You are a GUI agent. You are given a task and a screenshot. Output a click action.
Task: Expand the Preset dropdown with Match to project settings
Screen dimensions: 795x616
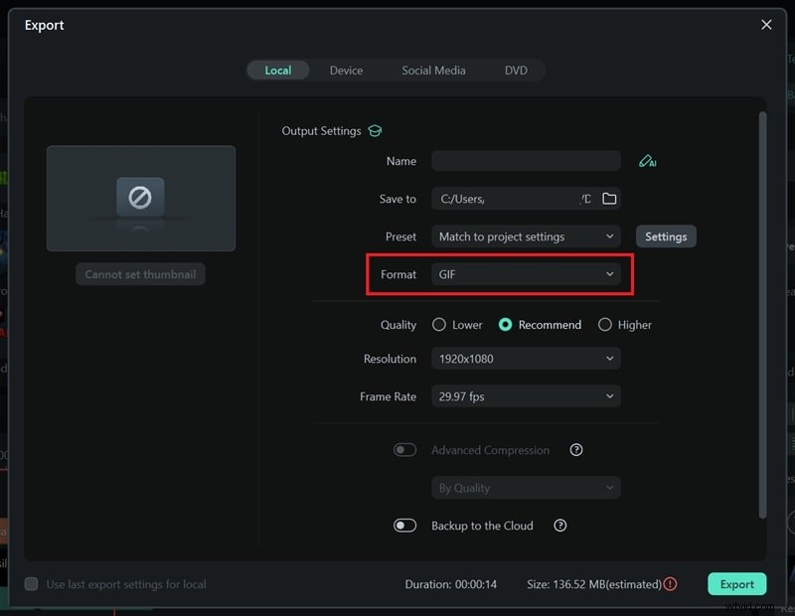click(x=526, y=236)
